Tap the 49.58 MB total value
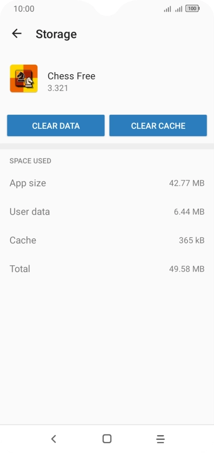 point(187,269)
